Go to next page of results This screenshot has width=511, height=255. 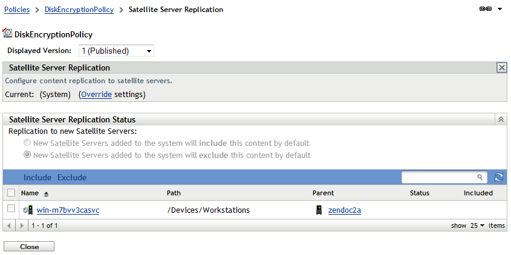(x=22, y=225)
